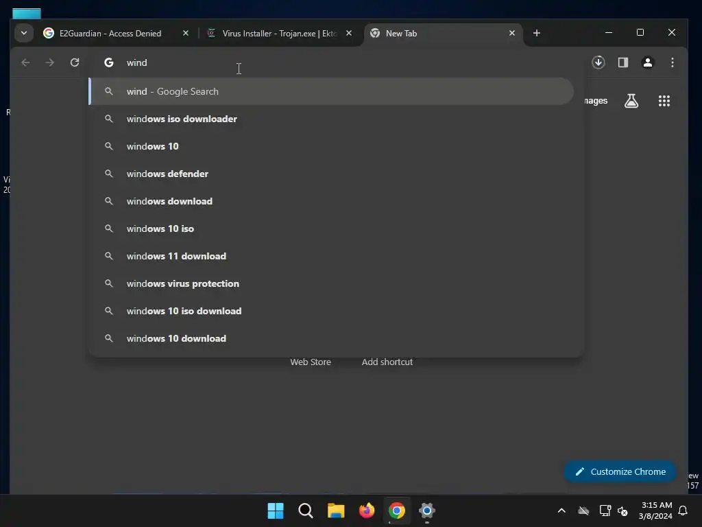Screen dimensions: 702x527
Task: Close the E2Guardian - Access Denied tab
Action: coord(186,33)
